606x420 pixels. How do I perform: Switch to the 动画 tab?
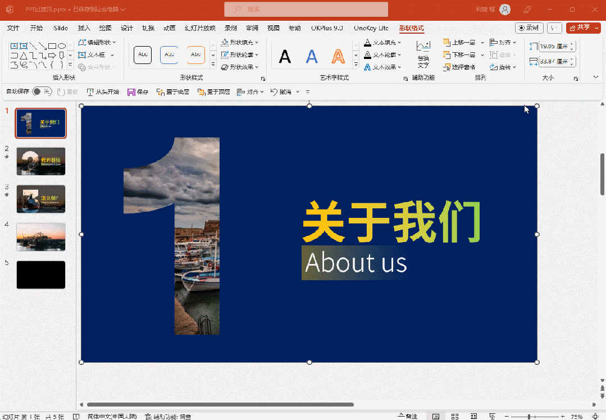pos(169,28)
